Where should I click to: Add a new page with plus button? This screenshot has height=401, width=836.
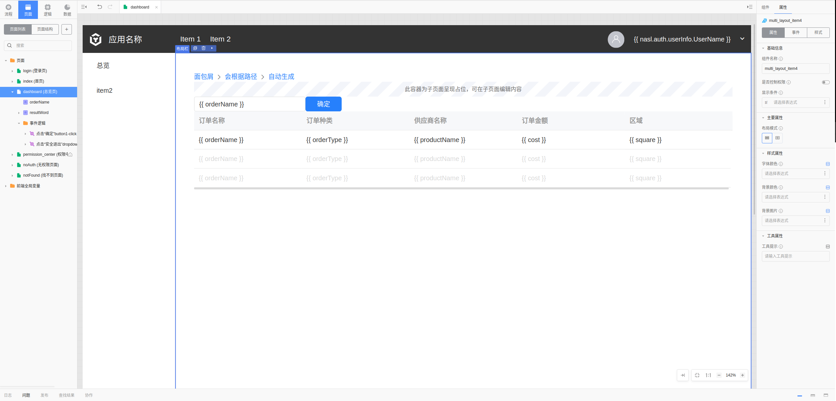pyautogui.click(x=67, y=29)
